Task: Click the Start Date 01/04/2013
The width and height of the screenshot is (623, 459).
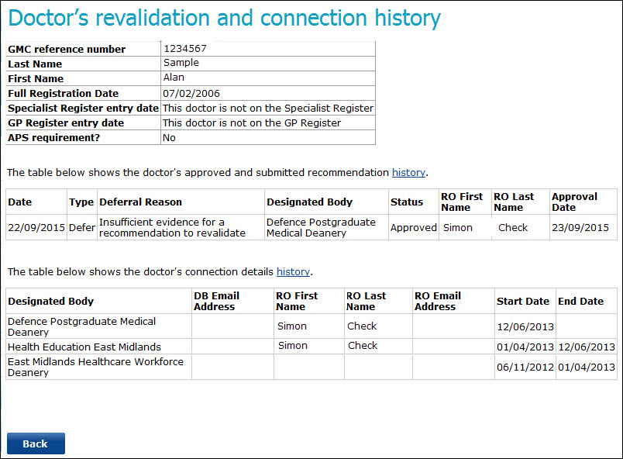Action: point(525,347)
